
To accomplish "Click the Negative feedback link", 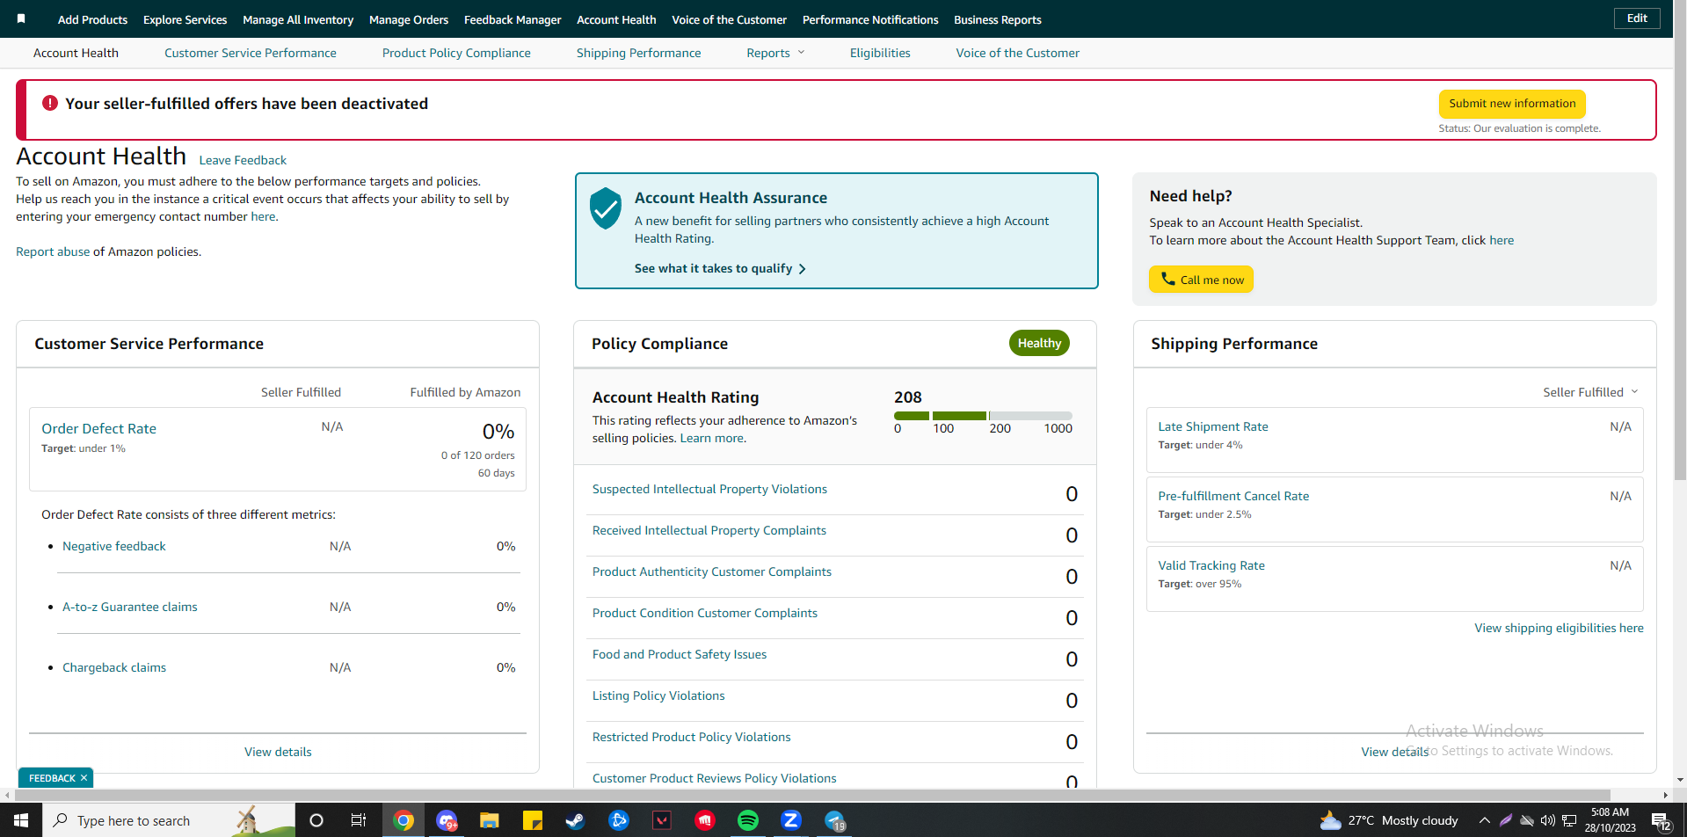I will click(x=114, y=546).
